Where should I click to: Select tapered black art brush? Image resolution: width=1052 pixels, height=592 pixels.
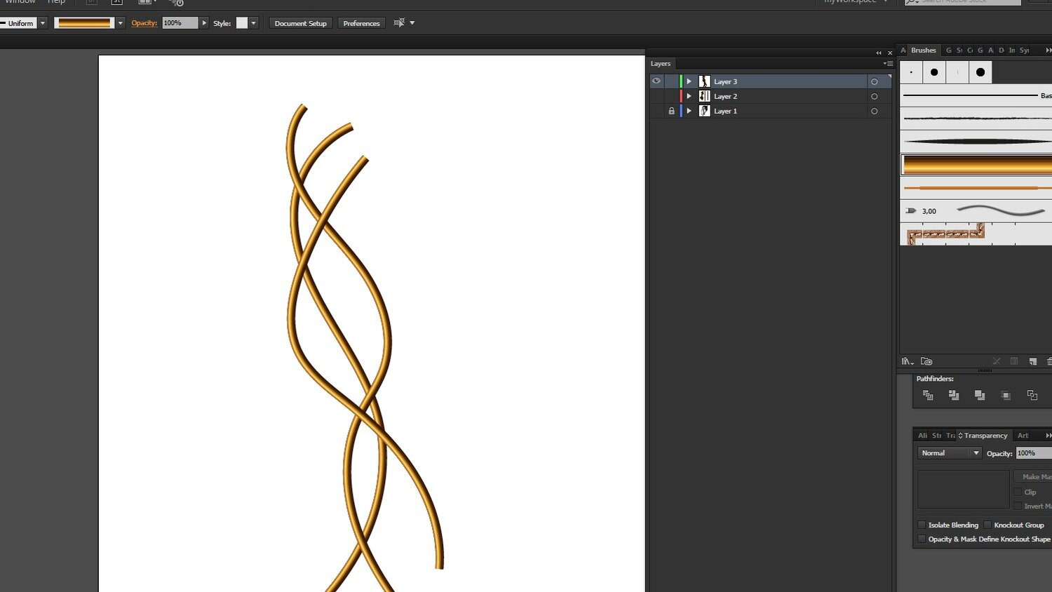976,142
